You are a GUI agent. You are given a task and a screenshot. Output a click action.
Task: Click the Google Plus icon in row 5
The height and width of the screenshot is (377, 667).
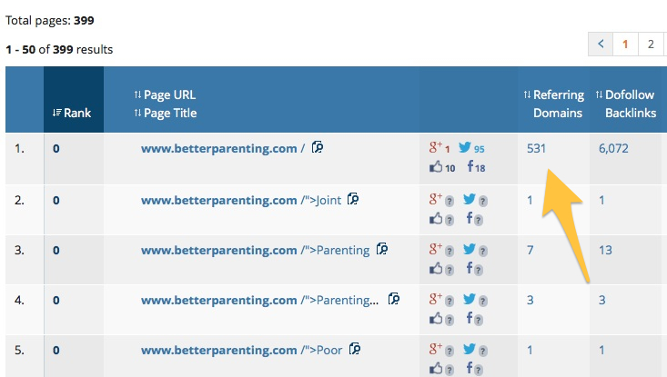(436, 349)
